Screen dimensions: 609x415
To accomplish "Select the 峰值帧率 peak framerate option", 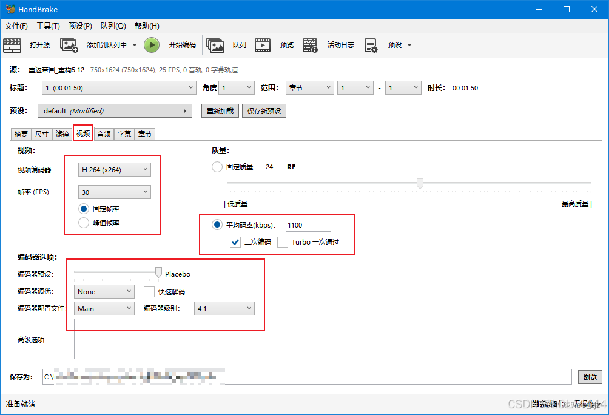I will (x=84, y=223).
